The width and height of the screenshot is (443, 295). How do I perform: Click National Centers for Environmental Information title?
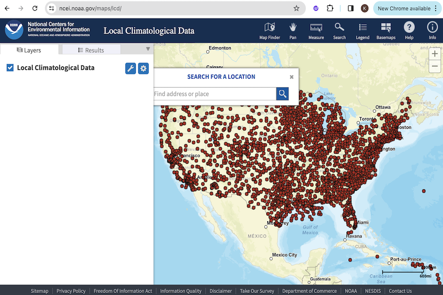click(59, 27)
